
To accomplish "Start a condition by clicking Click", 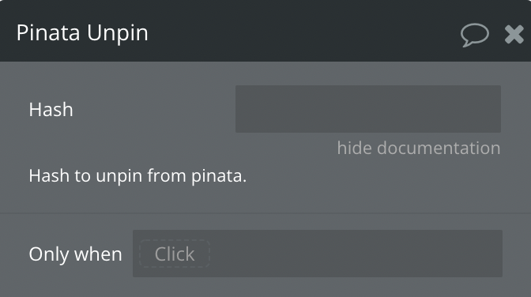I will [175, 254].
